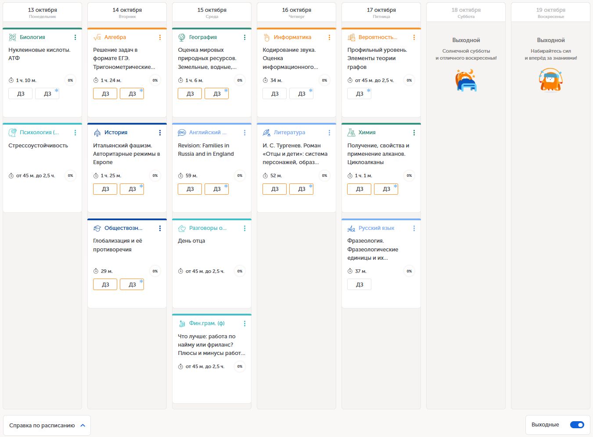Expand Справка по расписанию panel
Image resolution: width=593 pixels, height=437 pixels.
click(x=47, y=425)
